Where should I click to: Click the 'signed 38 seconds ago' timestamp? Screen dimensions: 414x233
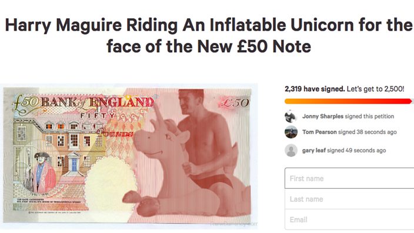tap(368, 132)
